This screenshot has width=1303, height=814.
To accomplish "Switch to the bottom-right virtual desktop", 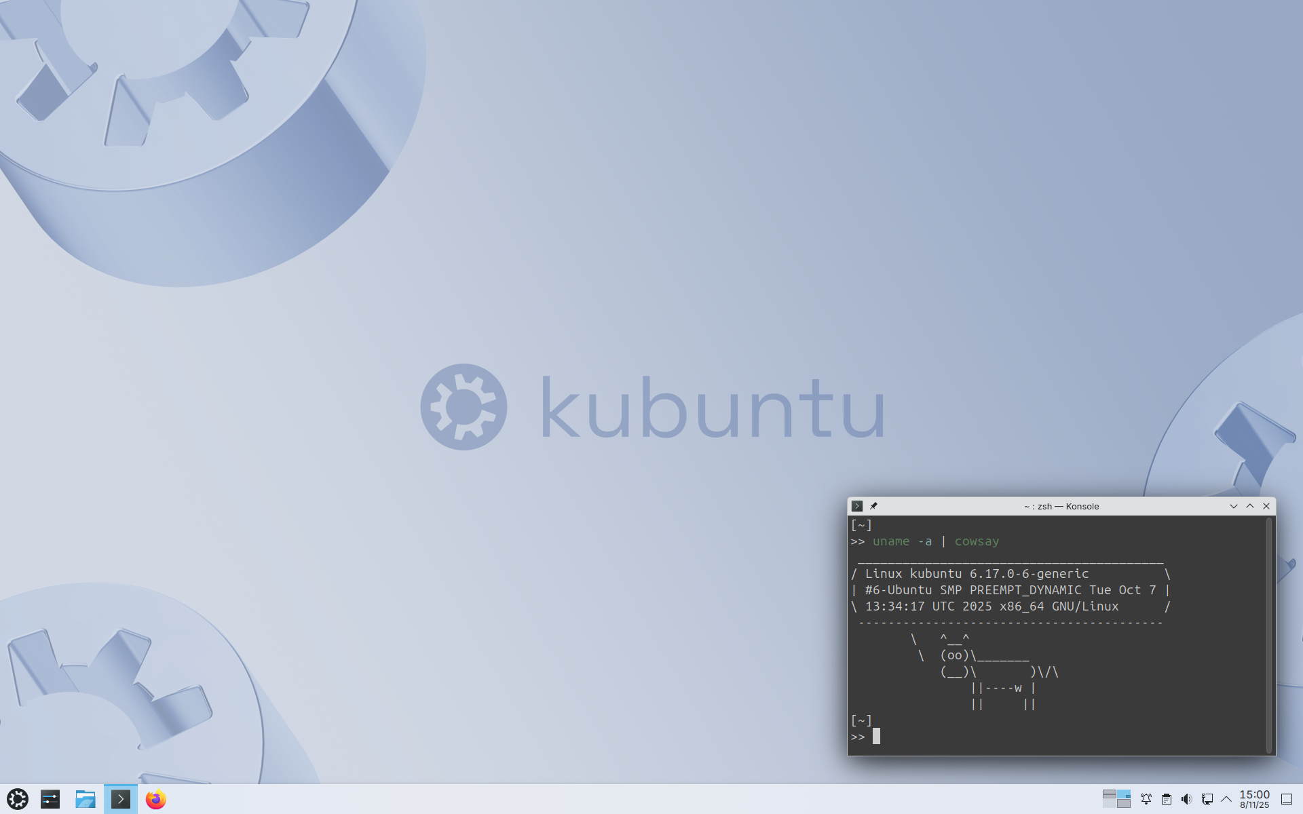I will 1124,804.
